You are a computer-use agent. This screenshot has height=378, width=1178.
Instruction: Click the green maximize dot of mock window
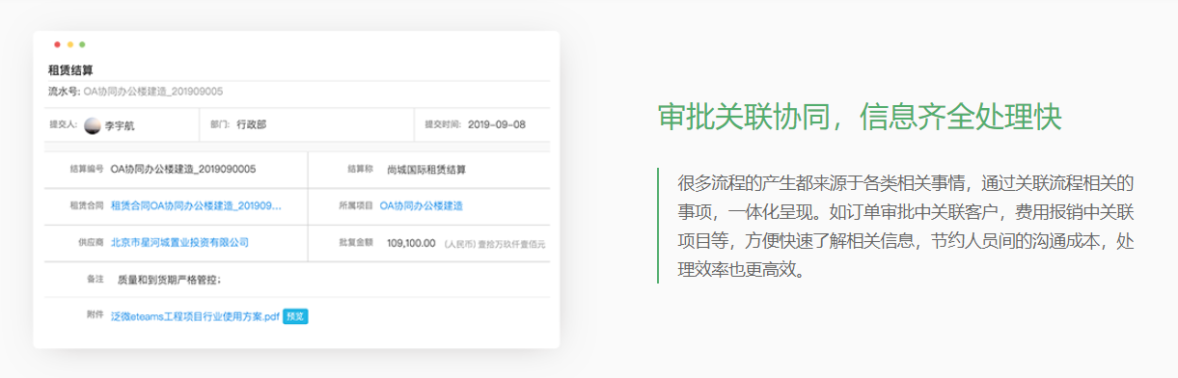tap(82, 44)
